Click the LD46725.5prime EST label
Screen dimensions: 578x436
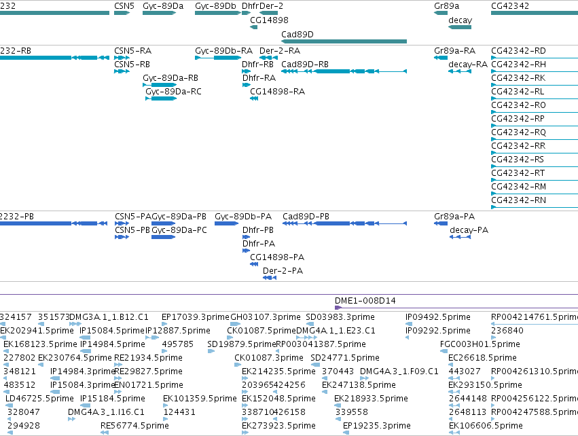coord(39,399)
